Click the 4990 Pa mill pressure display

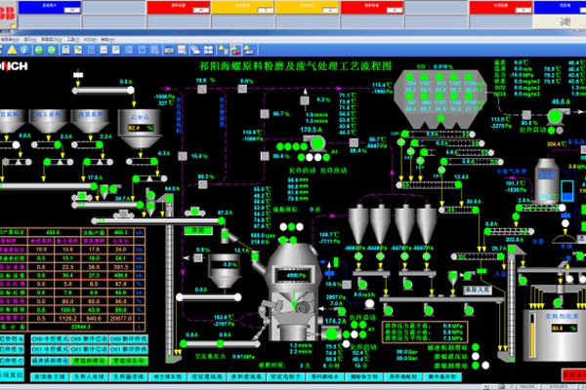(x=294, y=275)
